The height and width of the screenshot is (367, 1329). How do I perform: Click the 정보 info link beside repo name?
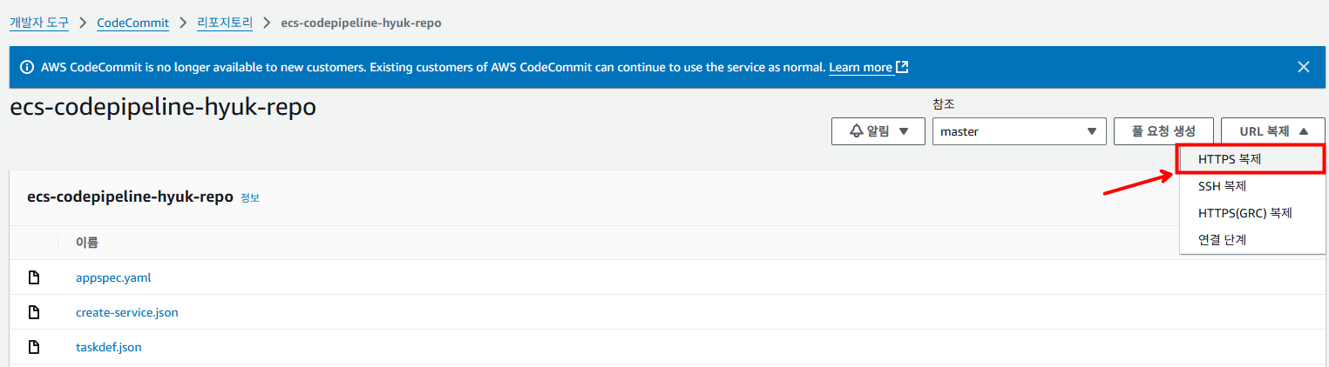(x=250, y=198)
